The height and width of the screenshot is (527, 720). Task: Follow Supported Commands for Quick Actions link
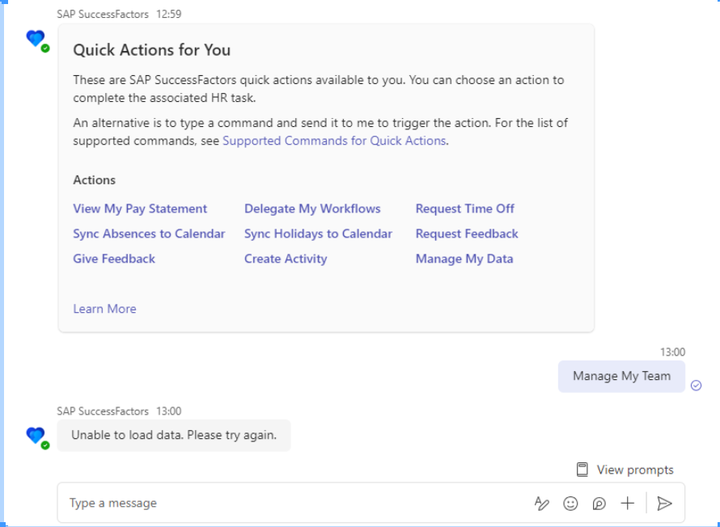point(334,141)
